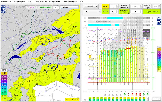Click the cumulus cloud symbol under 8 UTC
Screen dimensions: 162x102
point(105,95)
